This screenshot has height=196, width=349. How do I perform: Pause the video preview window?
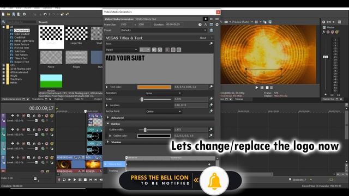[262, 88]
